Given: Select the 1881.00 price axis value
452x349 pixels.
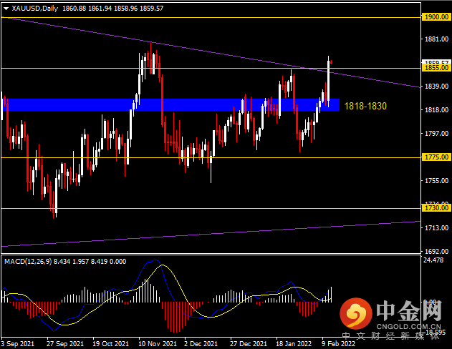Looking at the screenshot, I should point(436,39).
